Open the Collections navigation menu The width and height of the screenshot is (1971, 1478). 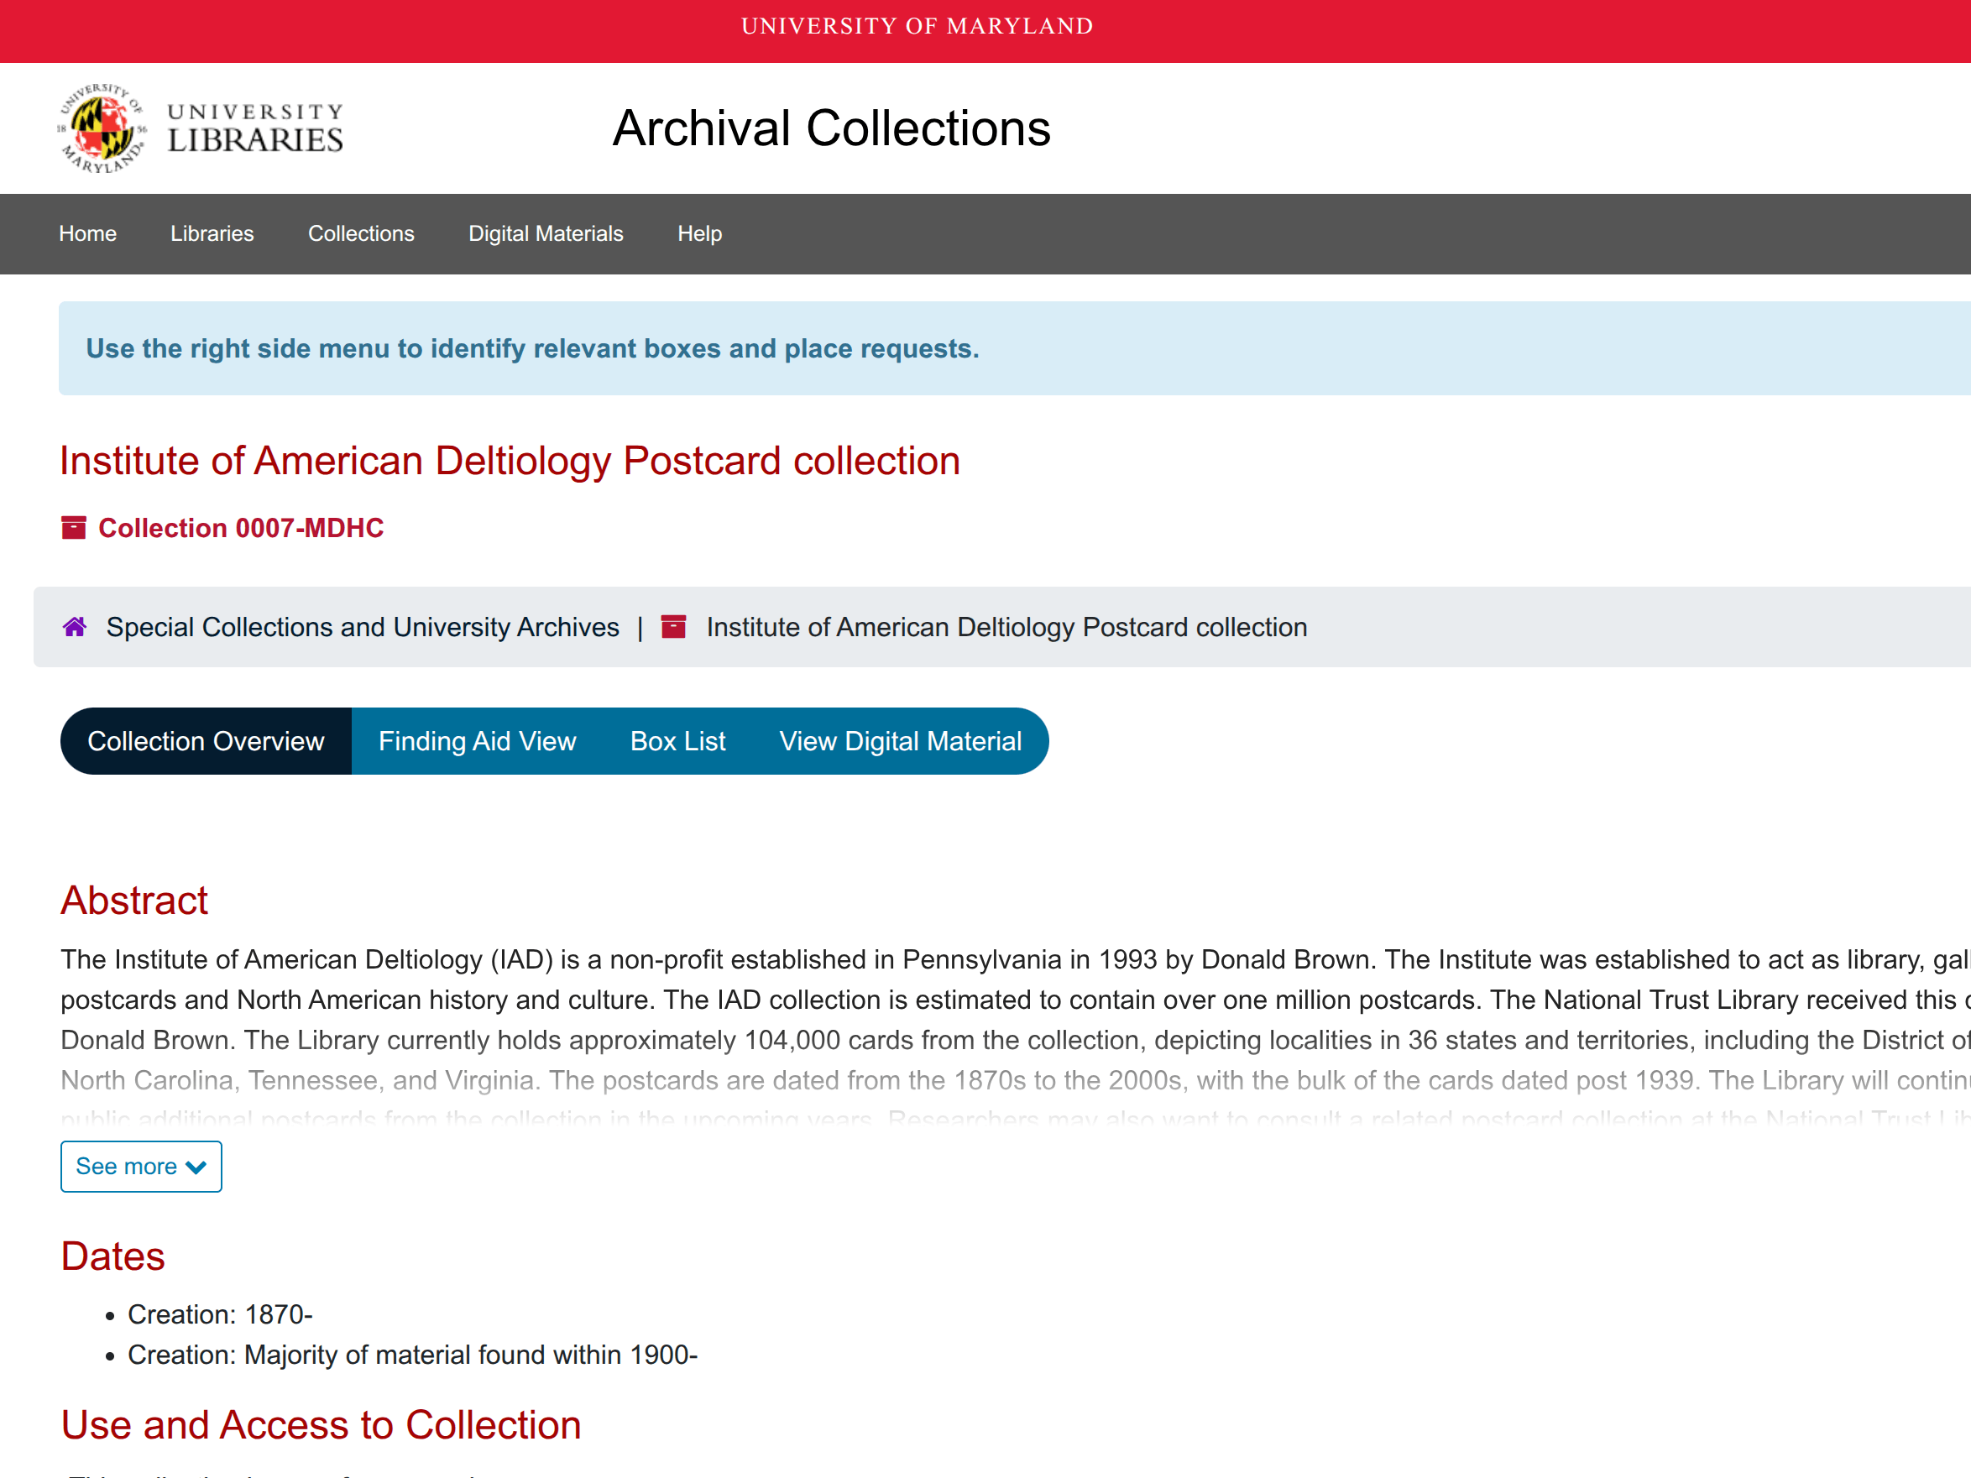point(361,233)
